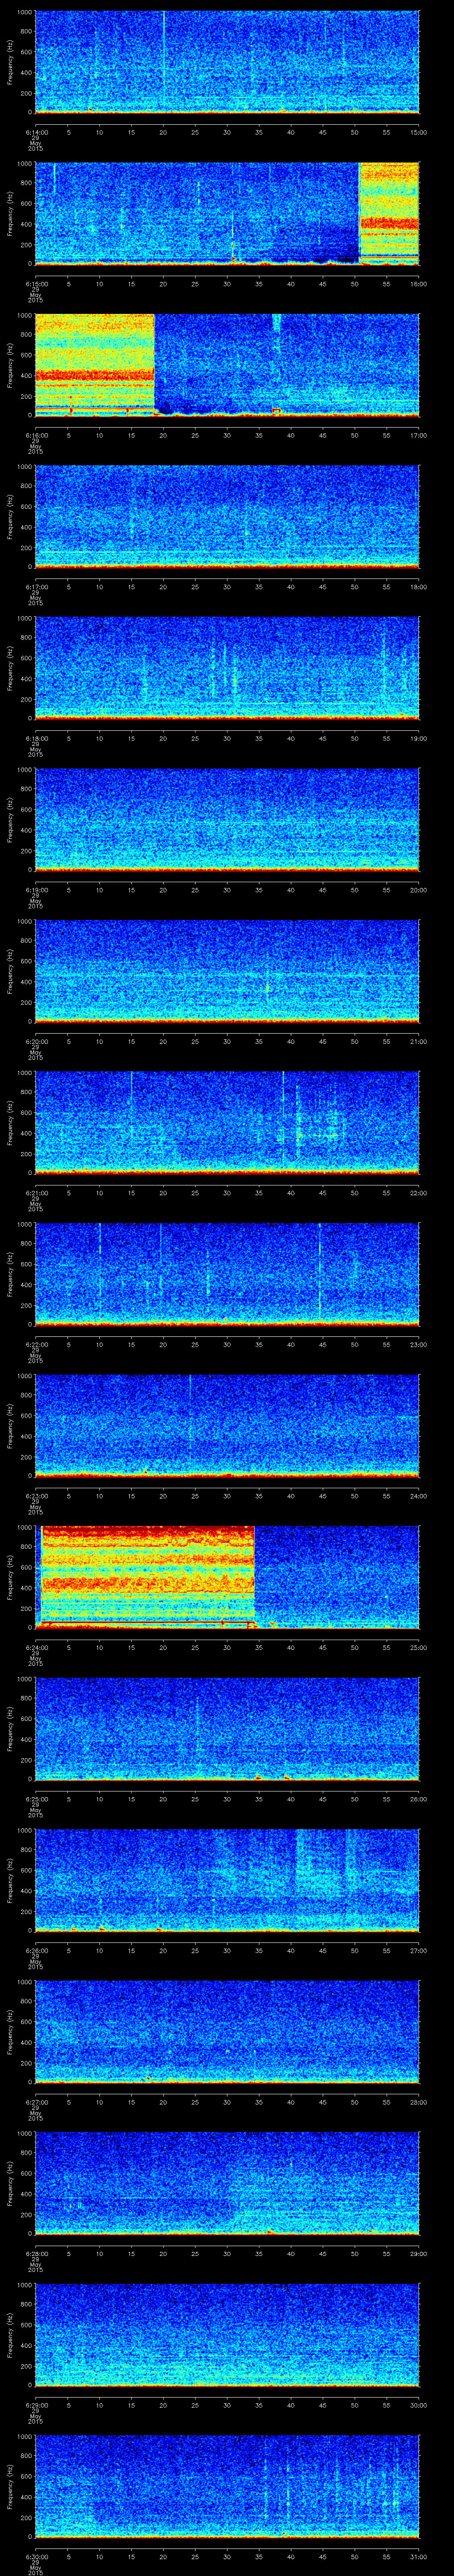Click the '6:27:00' start time label
454x2576 pixels.
[x=36, y=2102]
